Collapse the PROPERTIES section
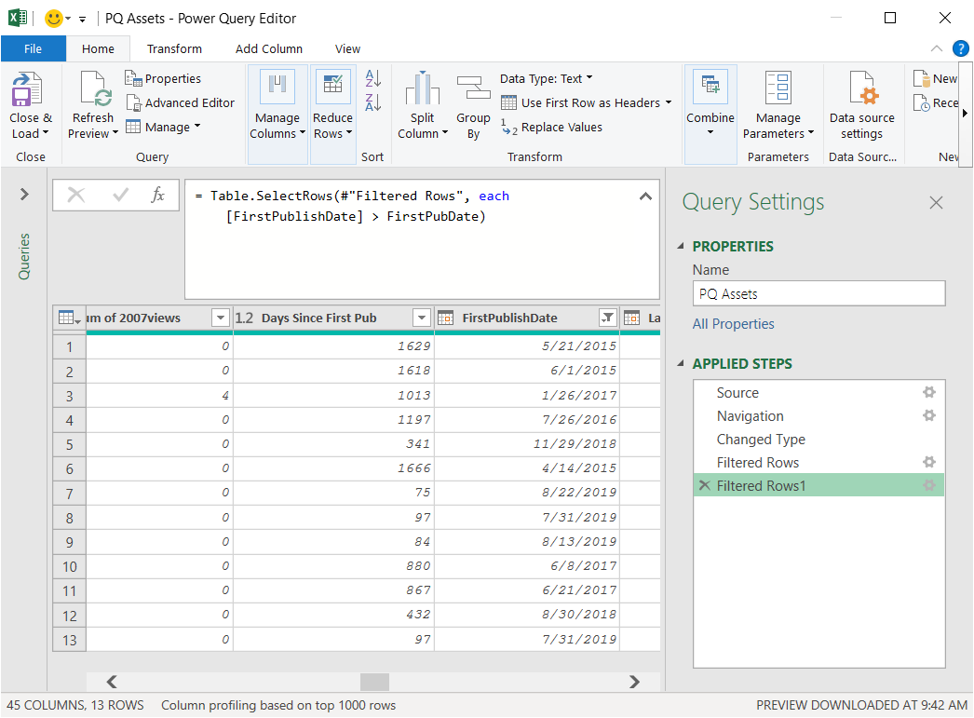This screenshot has height=718, width=974. [x=680, y=246]
